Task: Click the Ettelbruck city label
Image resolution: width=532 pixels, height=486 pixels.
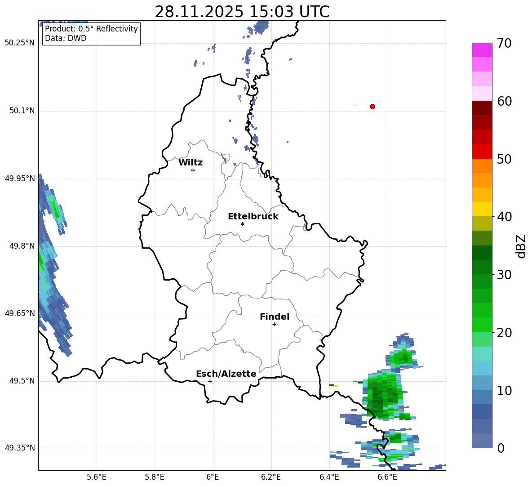Action: 253,217
